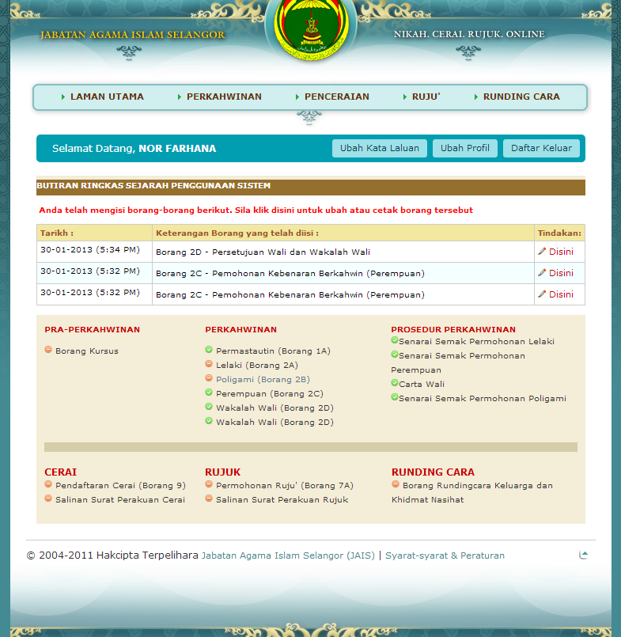Click Disini link for Borang 2D row

(562, 252)
